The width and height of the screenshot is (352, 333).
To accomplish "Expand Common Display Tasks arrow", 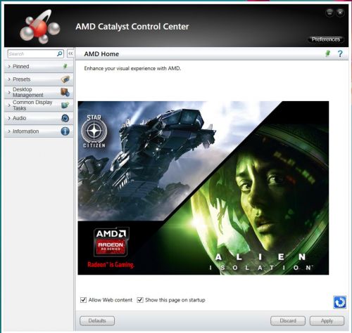I will coord(9,105).
